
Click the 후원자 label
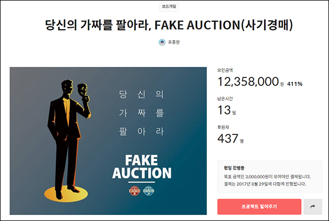point(224,127)
